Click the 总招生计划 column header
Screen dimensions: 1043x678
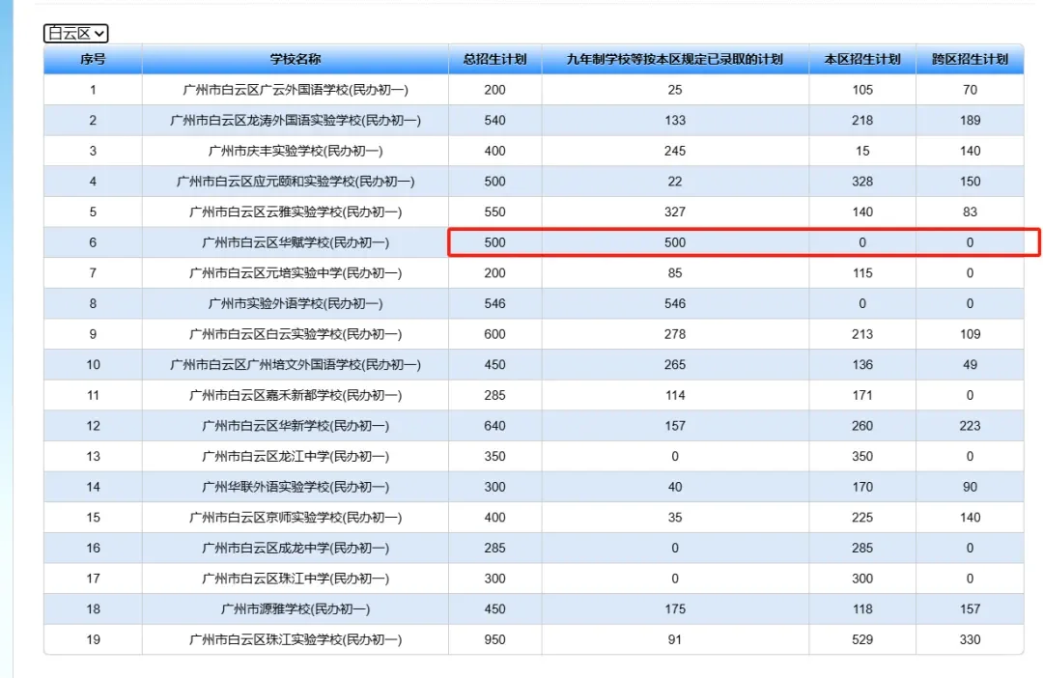tap(494, 59)
